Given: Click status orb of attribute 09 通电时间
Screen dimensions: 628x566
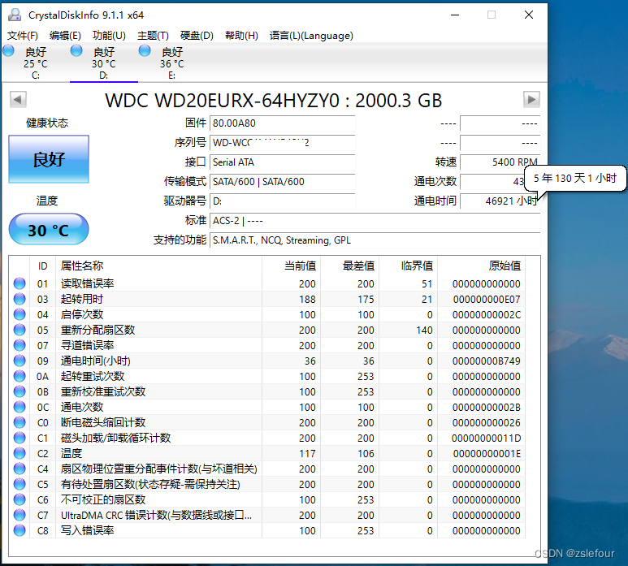Looking at the screenshot, I should pos(19,361).
